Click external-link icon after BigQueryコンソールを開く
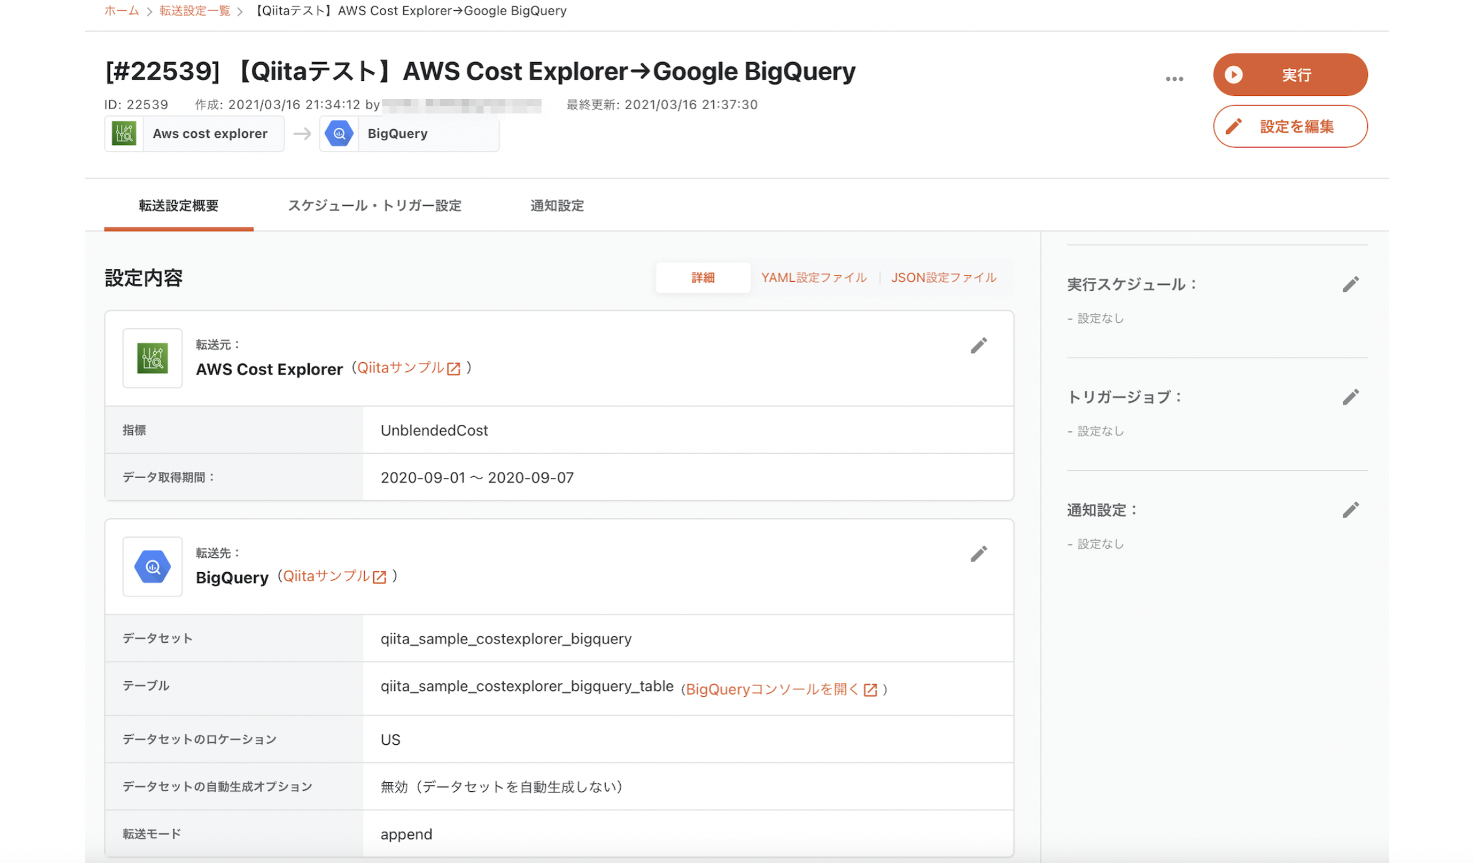The width and height of the screenshot is (1474, 863). tap(870, 690)
